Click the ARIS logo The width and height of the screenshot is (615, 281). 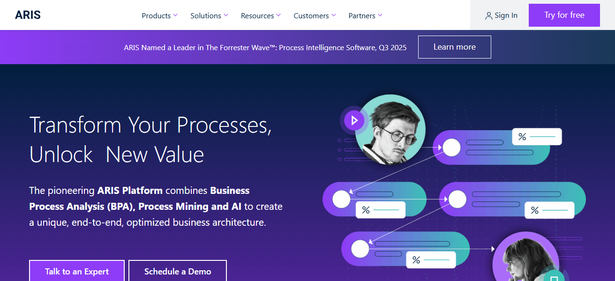[28, 15]
